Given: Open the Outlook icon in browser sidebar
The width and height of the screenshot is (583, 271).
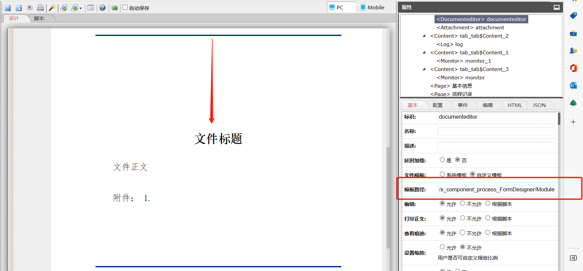Looking at the screenshot, I should tap(573, 86).
